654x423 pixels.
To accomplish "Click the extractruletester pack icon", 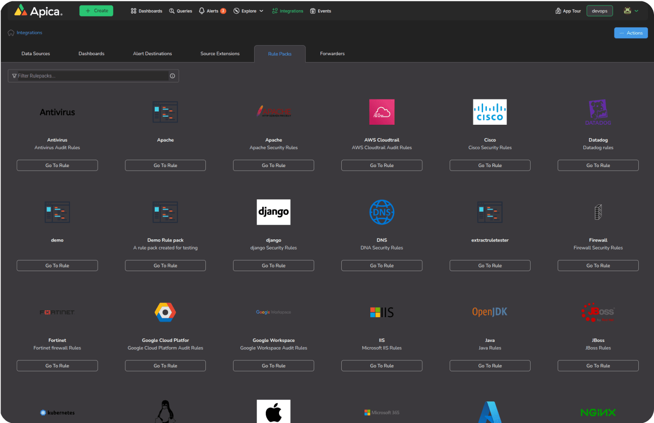I will [x=490, y=212].
